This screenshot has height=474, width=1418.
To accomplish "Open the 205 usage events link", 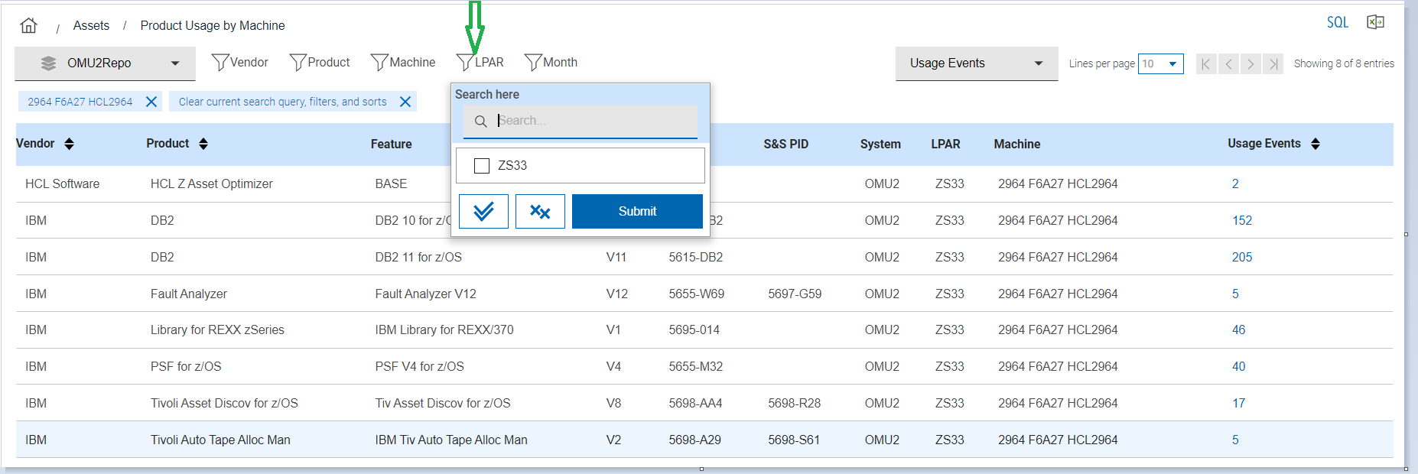I will coord(1242,257).
